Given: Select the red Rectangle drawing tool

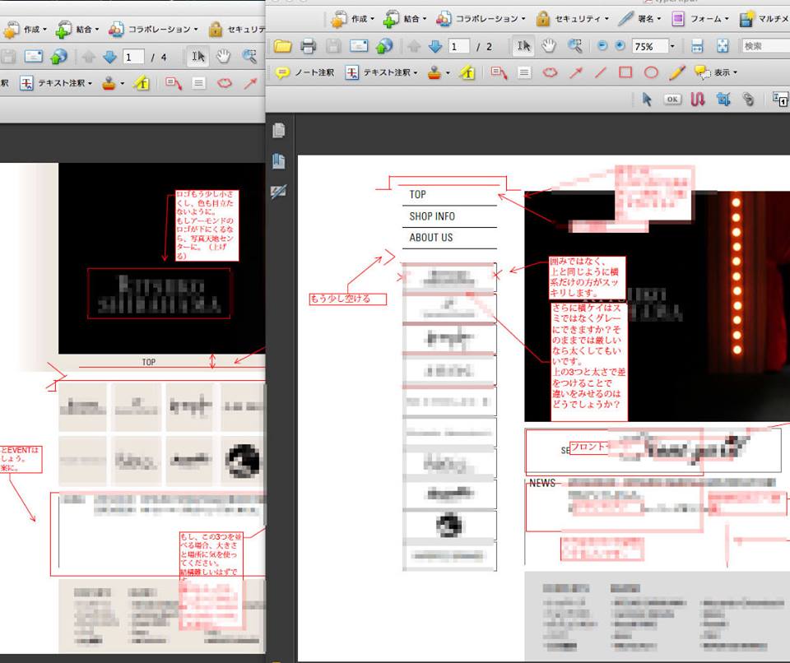Looking at the screenshot, I should click(x=625, y=72).
